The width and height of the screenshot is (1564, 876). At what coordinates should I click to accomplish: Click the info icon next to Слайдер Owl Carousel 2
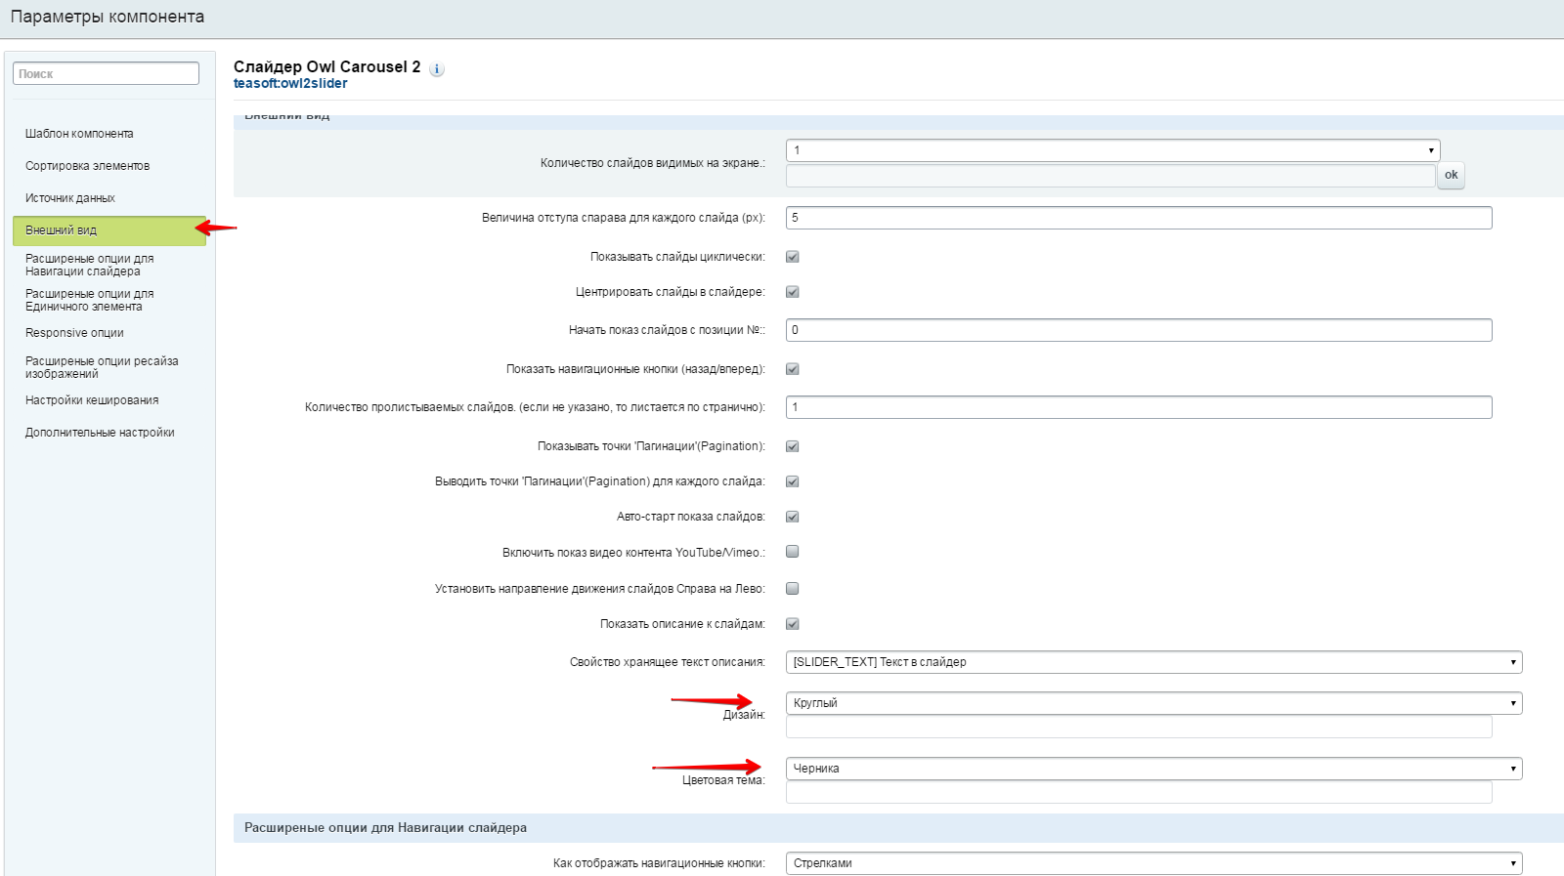point(437,69)
